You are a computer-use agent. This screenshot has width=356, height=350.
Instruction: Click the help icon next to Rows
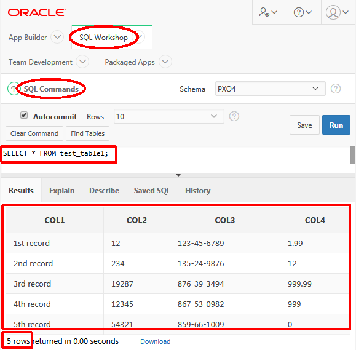click(x=234, y=116)
